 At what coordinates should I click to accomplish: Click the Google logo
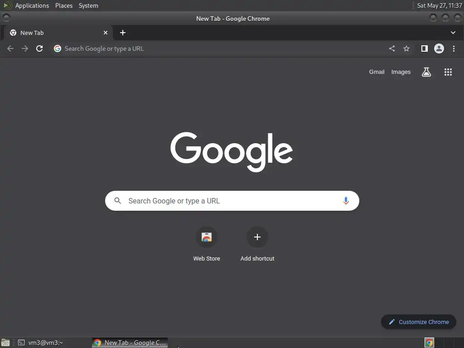click(232, 152)
